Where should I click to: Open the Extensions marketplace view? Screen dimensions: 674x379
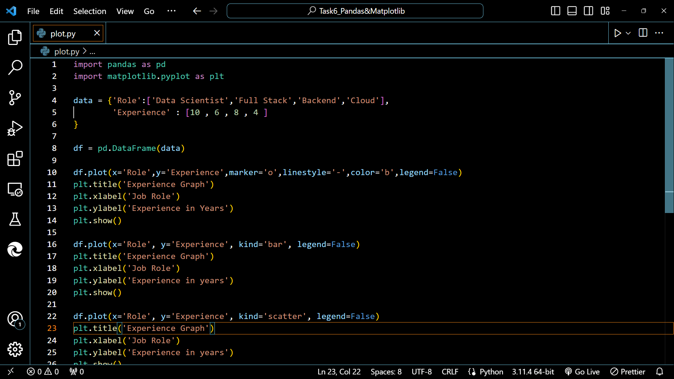[15, 159]
